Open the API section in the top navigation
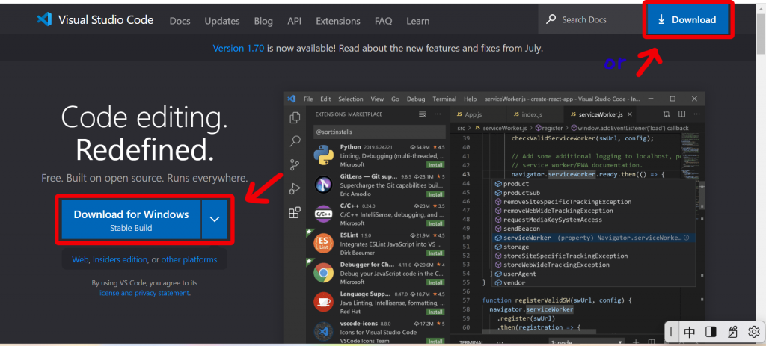The height and width of the screenshot is (346, 766). 294,21
